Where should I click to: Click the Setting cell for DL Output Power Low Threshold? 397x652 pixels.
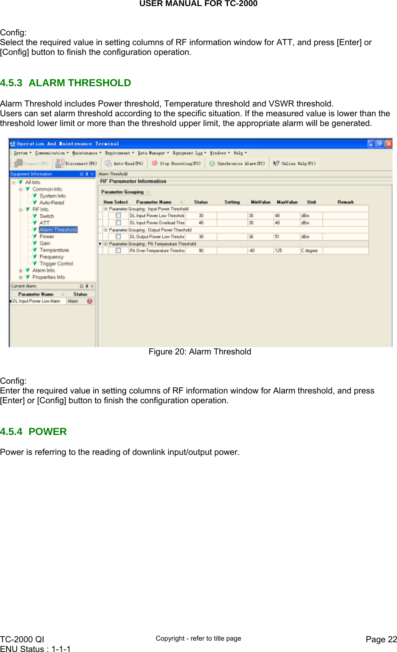tap(232, 237)
